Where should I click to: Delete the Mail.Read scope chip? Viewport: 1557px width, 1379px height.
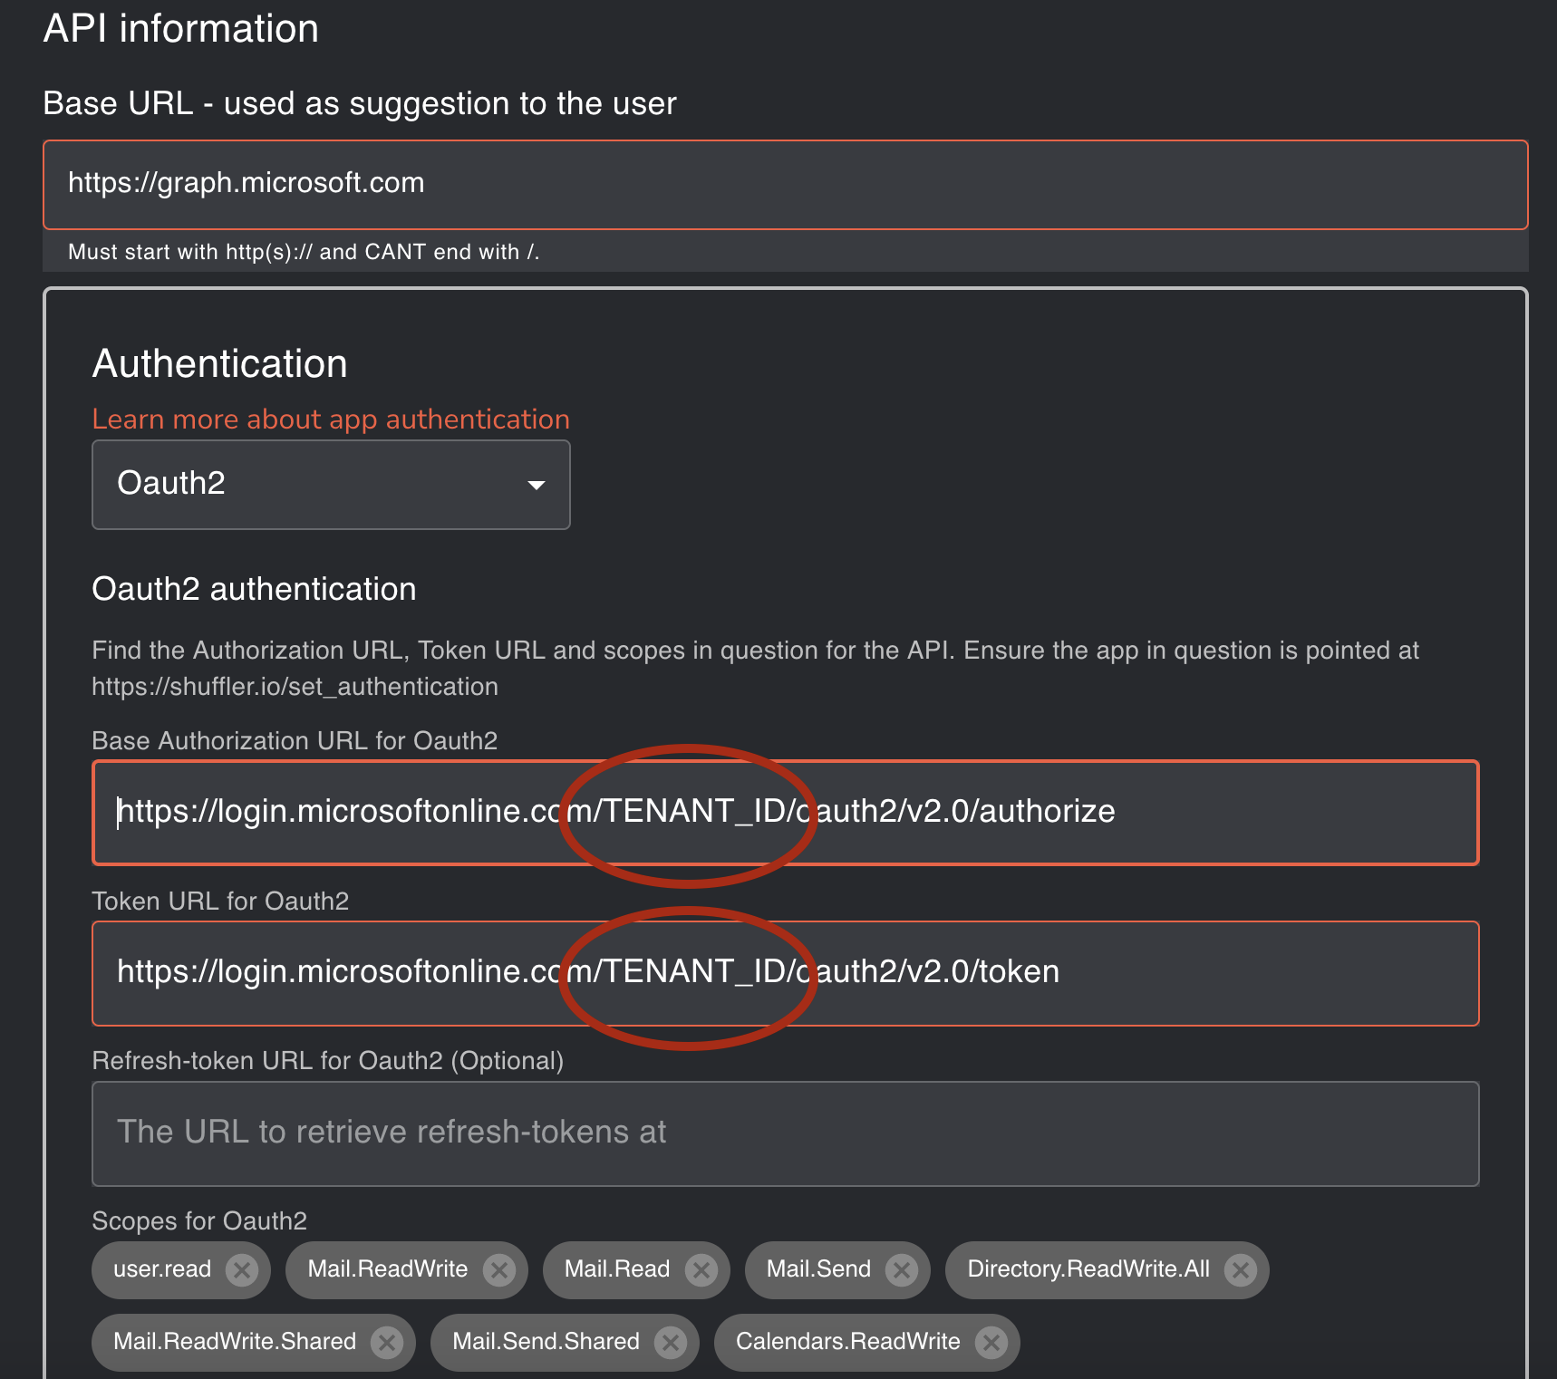click(x=701, y=1270)
